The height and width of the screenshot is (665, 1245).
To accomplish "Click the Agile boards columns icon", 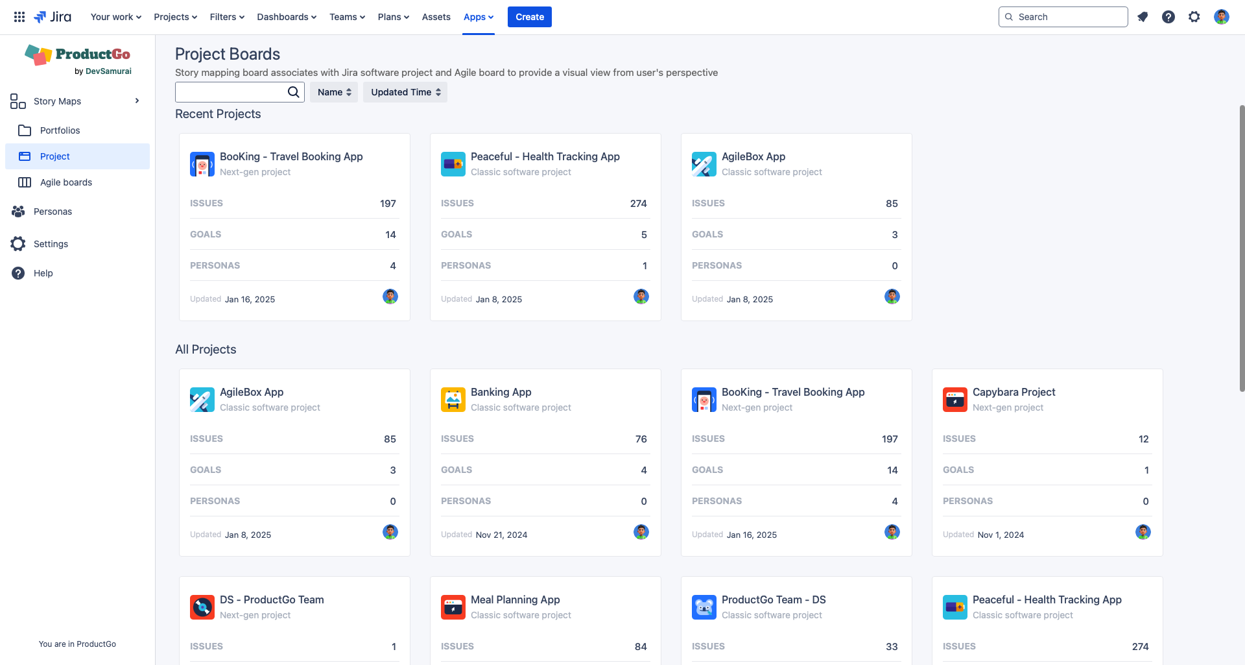I will tap(25, 182).
